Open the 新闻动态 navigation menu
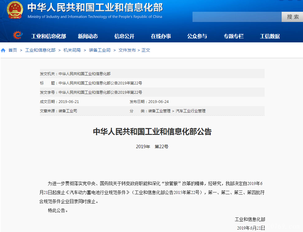 click(x=88, y=36)
